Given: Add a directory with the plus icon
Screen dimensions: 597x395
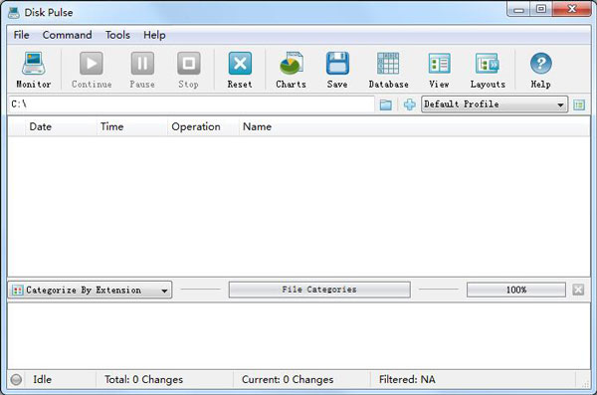Looking at the screenshot, I should [x=409, y=104].
